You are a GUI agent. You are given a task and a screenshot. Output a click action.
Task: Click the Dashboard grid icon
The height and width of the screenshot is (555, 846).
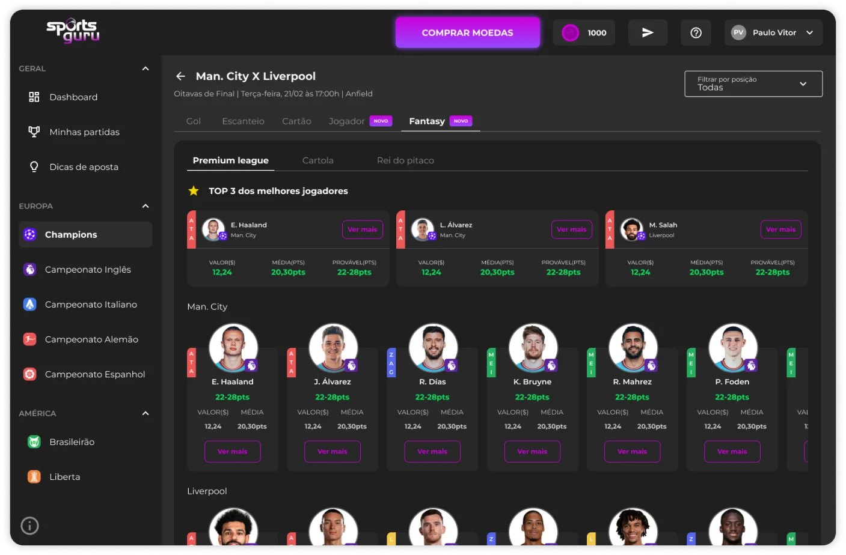34,97
